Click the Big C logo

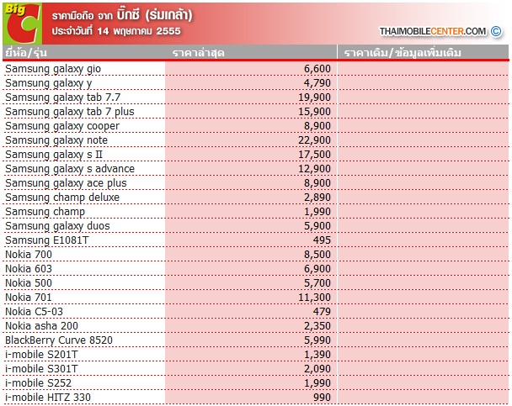22,24
